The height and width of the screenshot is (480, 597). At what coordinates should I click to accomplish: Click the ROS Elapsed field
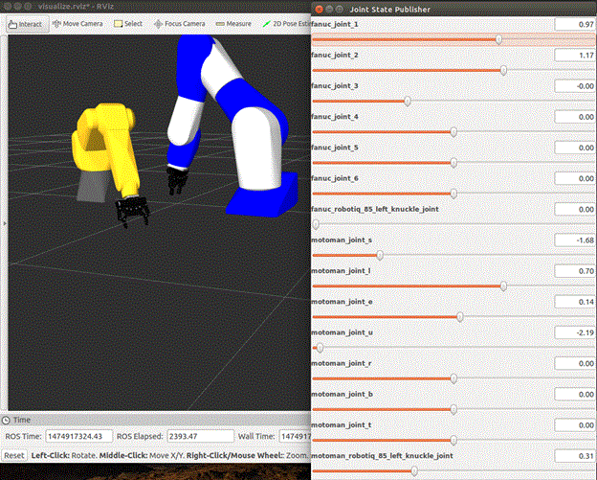point(200,436)
